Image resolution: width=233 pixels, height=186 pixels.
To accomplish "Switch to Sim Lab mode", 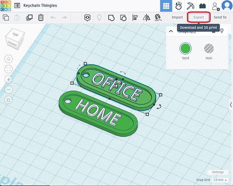I will (x=179, y=6).
